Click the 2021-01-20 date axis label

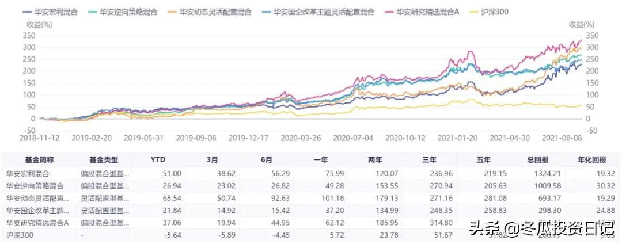(456, 138)
